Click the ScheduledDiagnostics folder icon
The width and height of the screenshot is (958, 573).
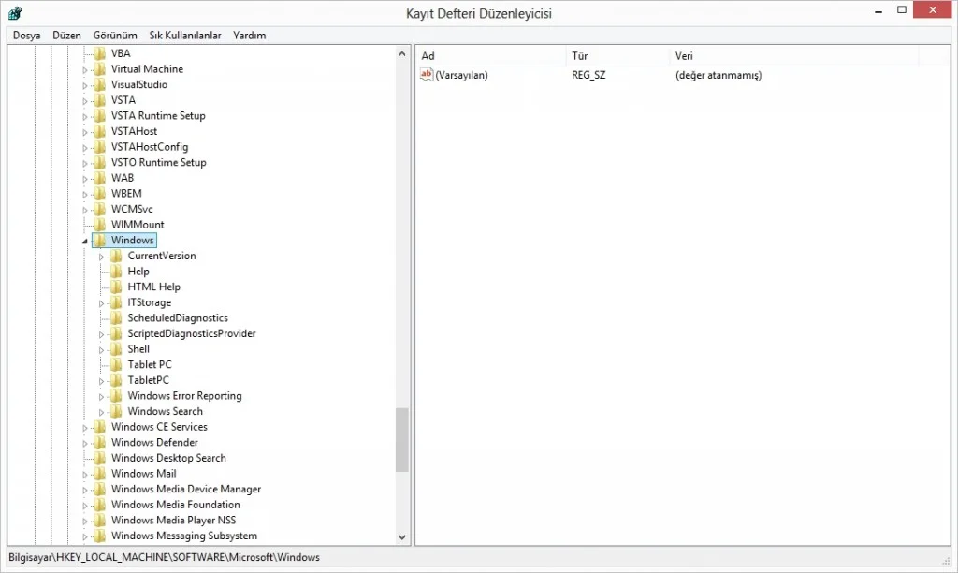(x=116, y=318)
